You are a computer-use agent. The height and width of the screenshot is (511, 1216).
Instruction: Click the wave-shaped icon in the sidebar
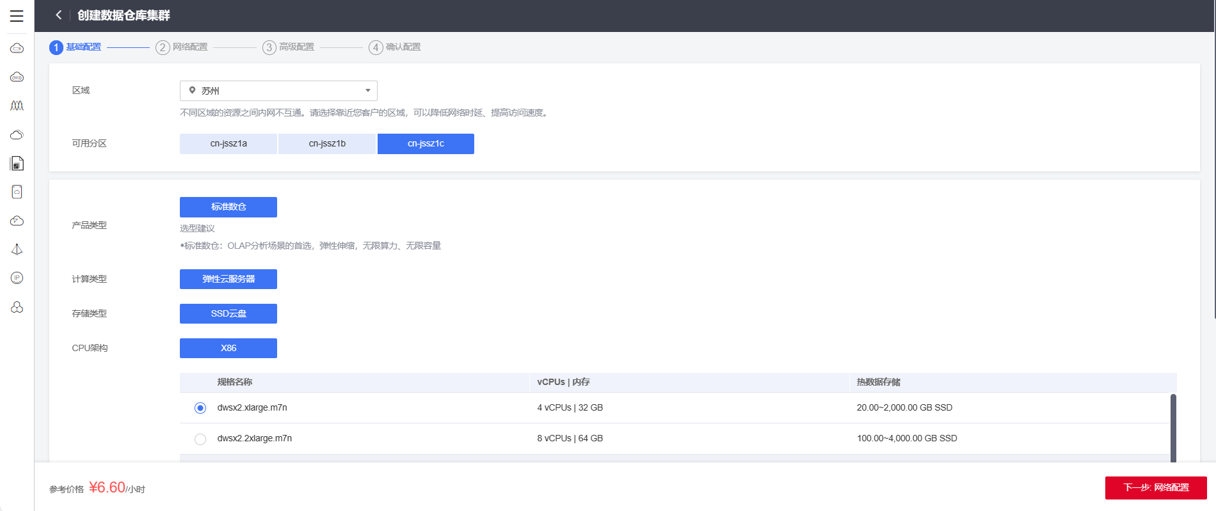(17, 106)
